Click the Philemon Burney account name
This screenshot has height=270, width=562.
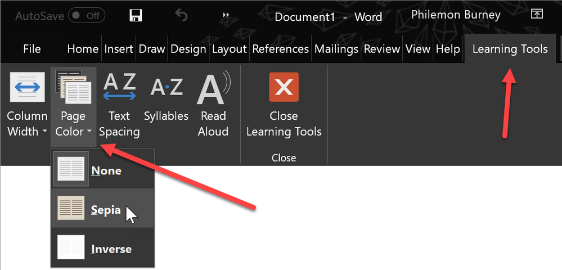[456, 15]
